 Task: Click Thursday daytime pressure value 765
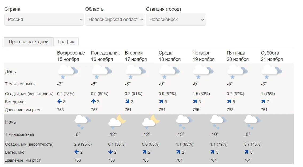point(196,110)
